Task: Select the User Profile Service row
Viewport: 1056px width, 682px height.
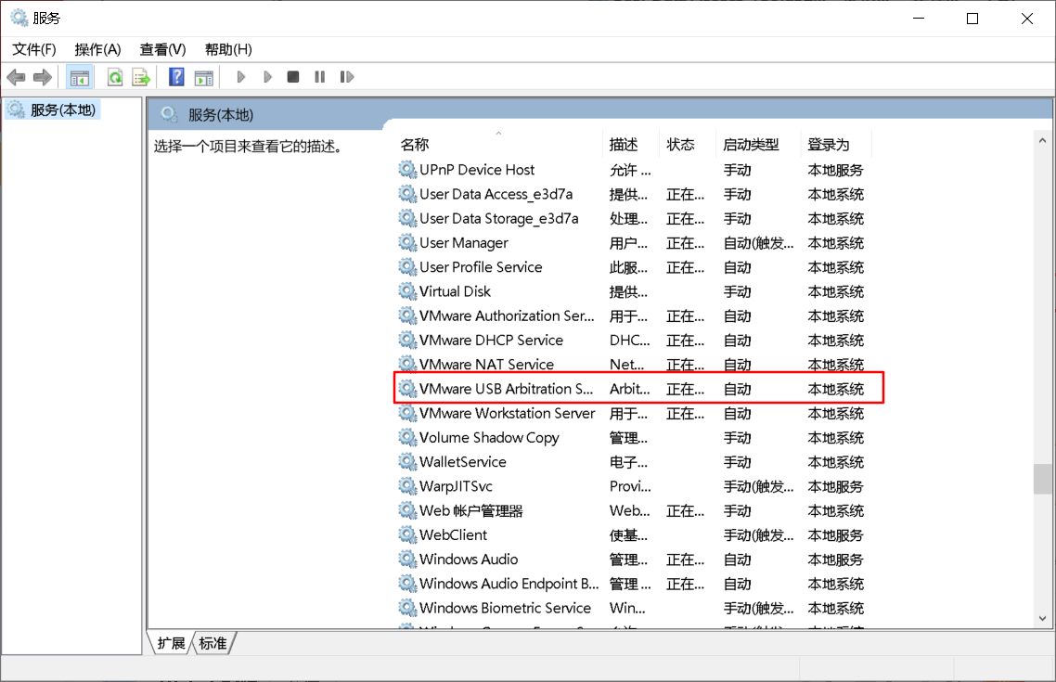Action: (632, 266)
